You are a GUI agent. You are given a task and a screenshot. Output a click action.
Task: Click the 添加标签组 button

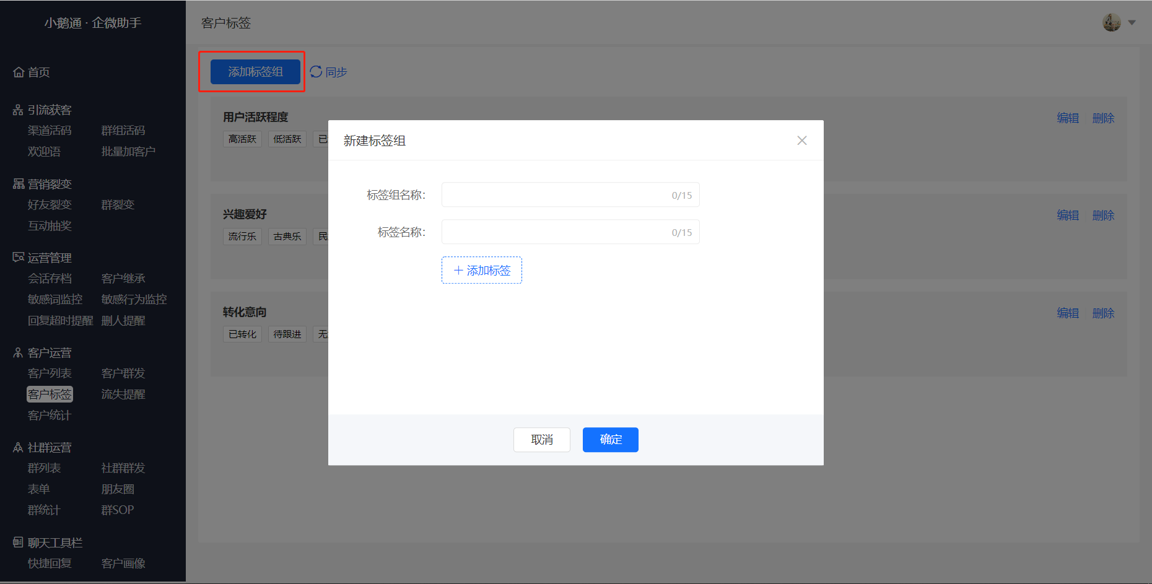point(255,72)
